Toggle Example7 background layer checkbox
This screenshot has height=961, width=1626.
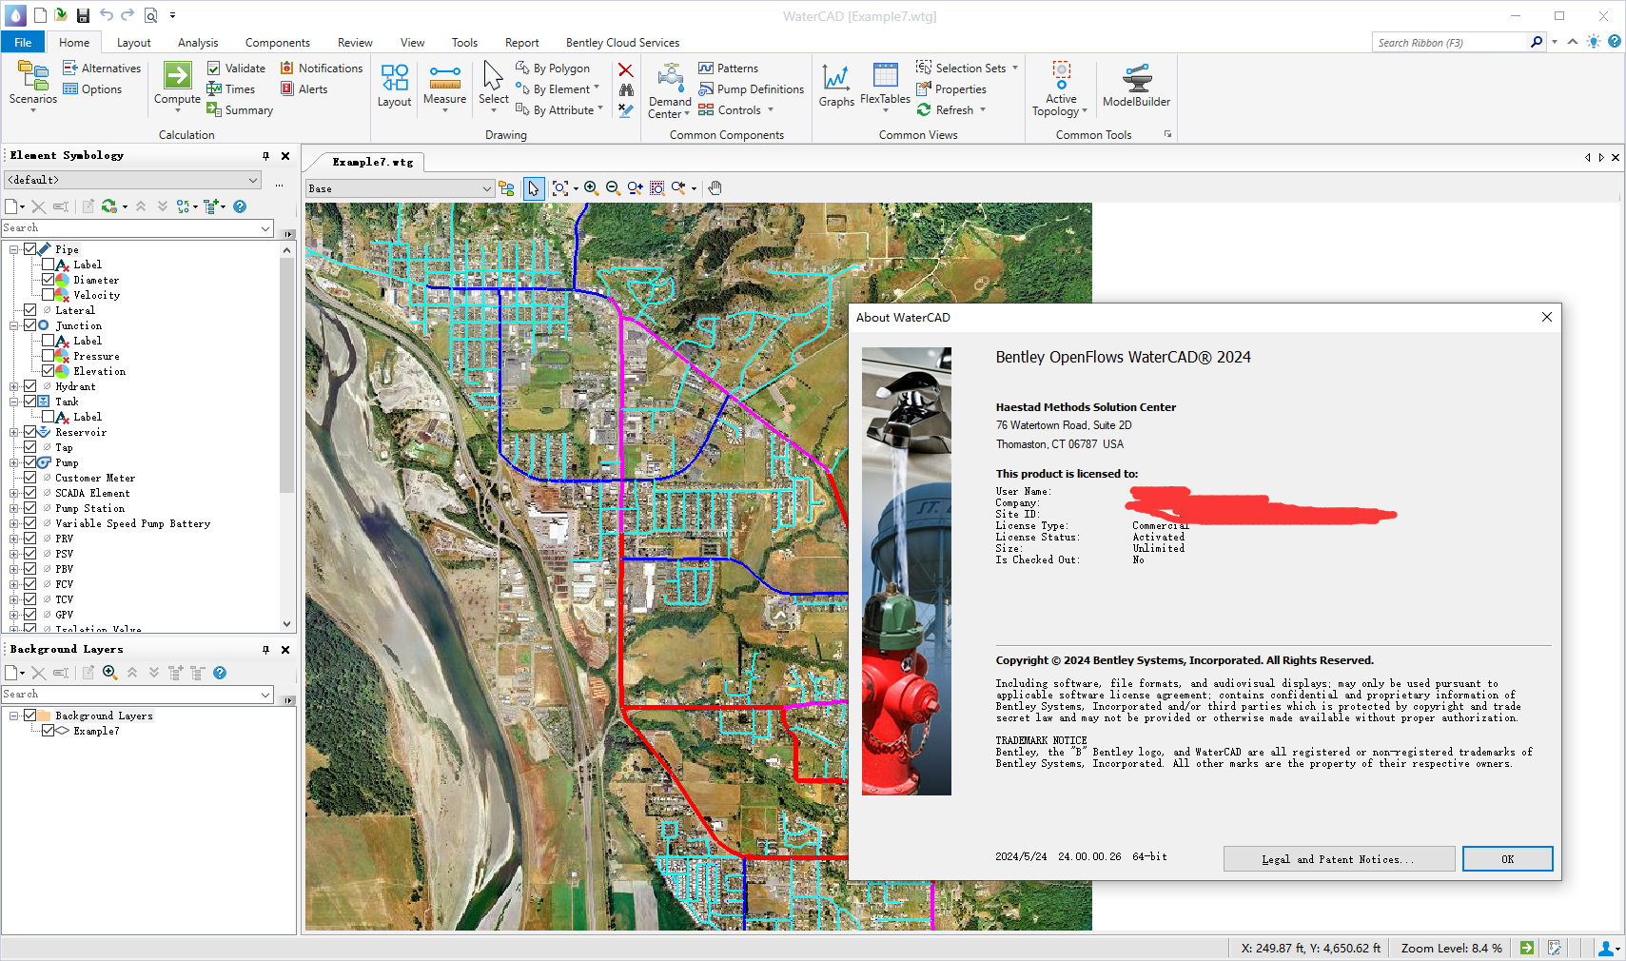(48, 731)
